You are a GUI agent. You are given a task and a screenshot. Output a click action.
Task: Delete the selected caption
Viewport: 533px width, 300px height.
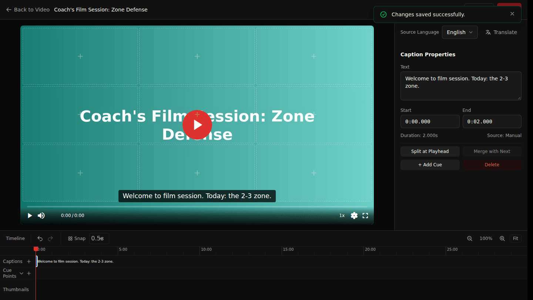[x=492, y=165]
